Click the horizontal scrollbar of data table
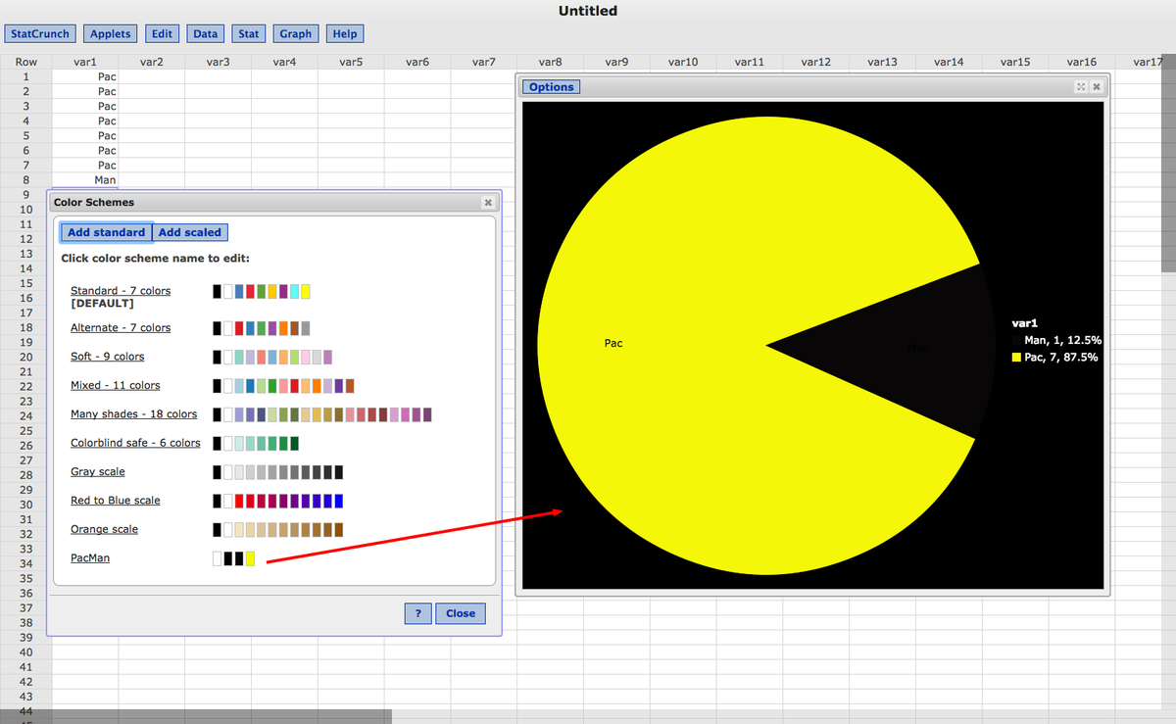Viewport: 1176px width, 724px height. pyautogui.click(x=196, y=716)
